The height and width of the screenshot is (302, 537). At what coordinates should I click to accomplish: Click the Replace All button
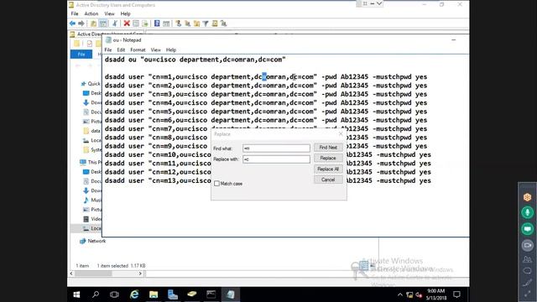pos(328,169)
